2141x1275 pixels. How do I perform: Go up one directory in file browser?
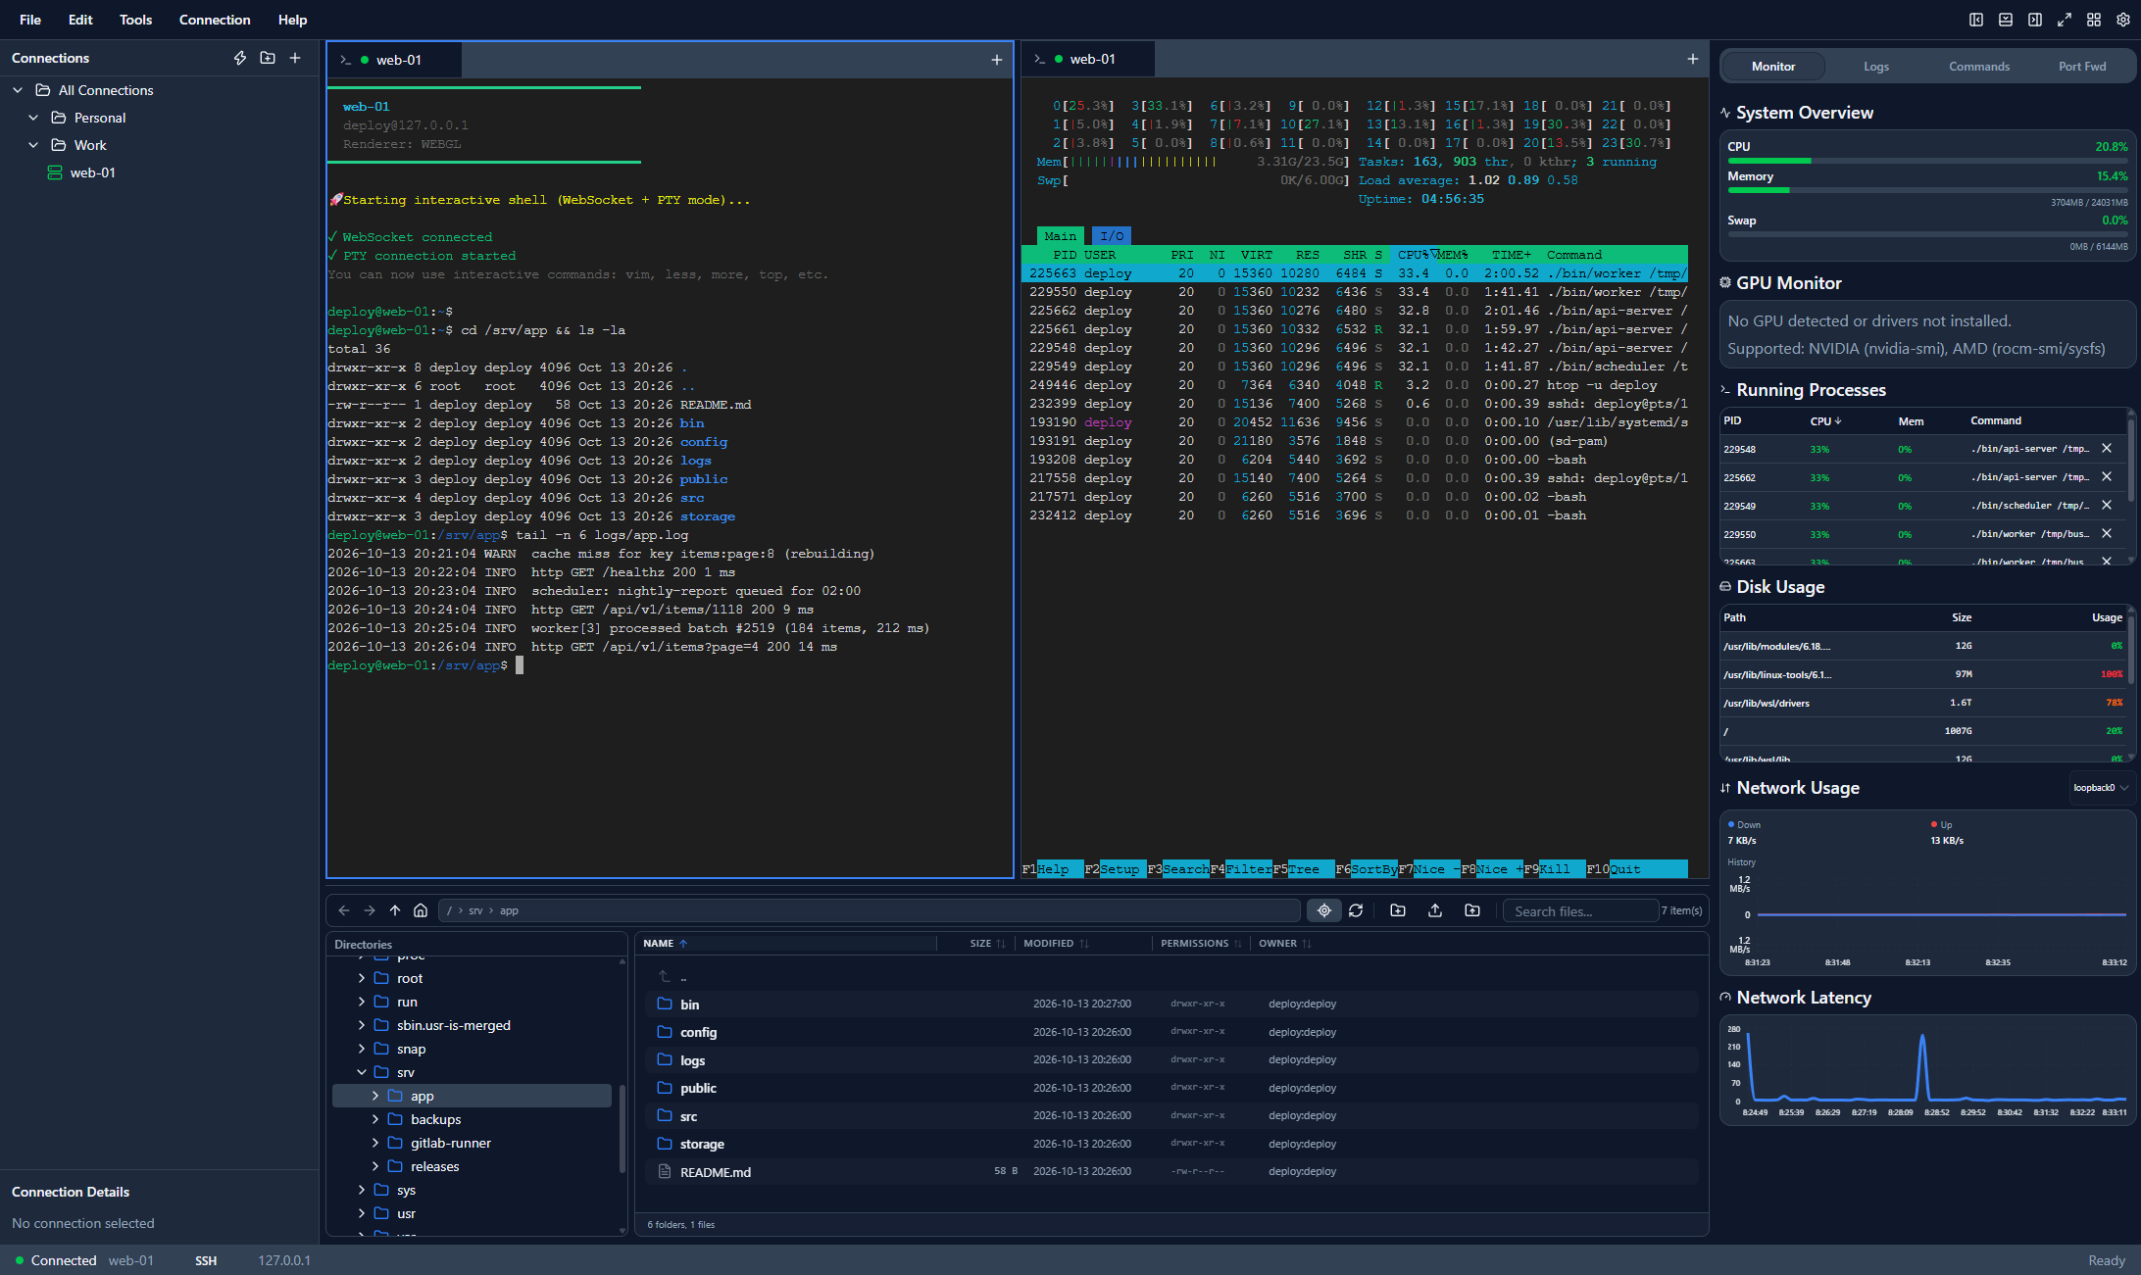click(x=395, y=910)
